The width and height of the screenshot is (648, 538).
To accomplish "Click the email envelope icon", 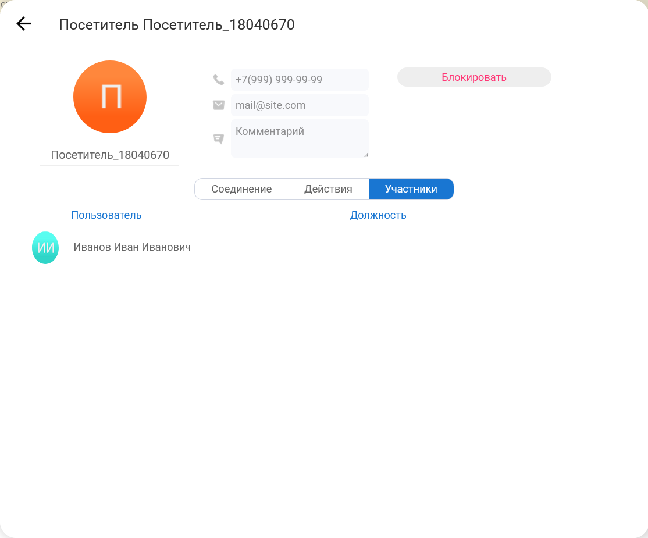I will tap(219, 105).
